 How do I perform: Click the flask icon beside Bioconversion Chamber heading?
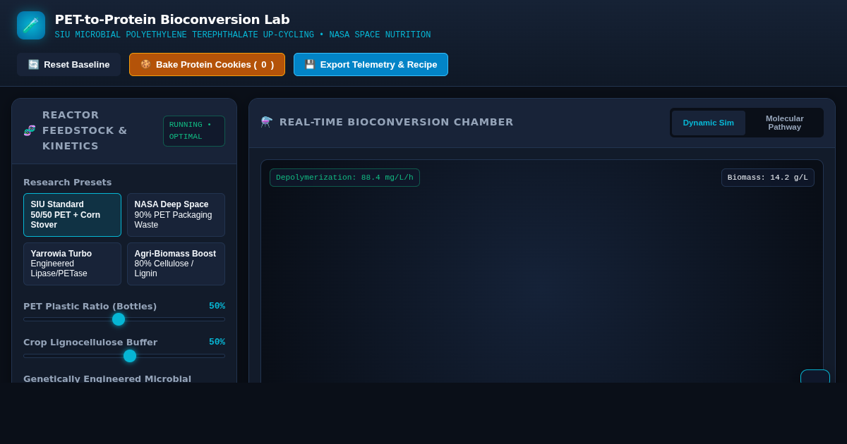(267, 122)
